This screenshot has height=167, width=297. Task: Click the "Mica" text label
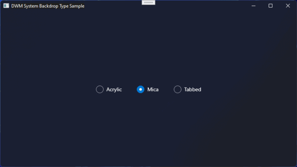pyautogui.click(x=153, y=89)
